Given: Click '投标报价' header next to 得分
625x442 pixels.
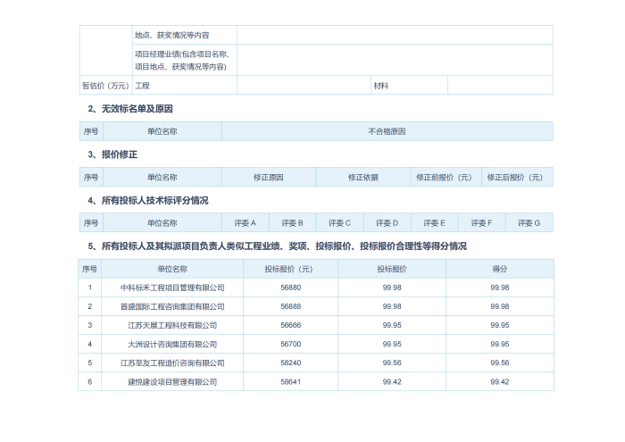Looking at the screenshot, I should [392, 269].
